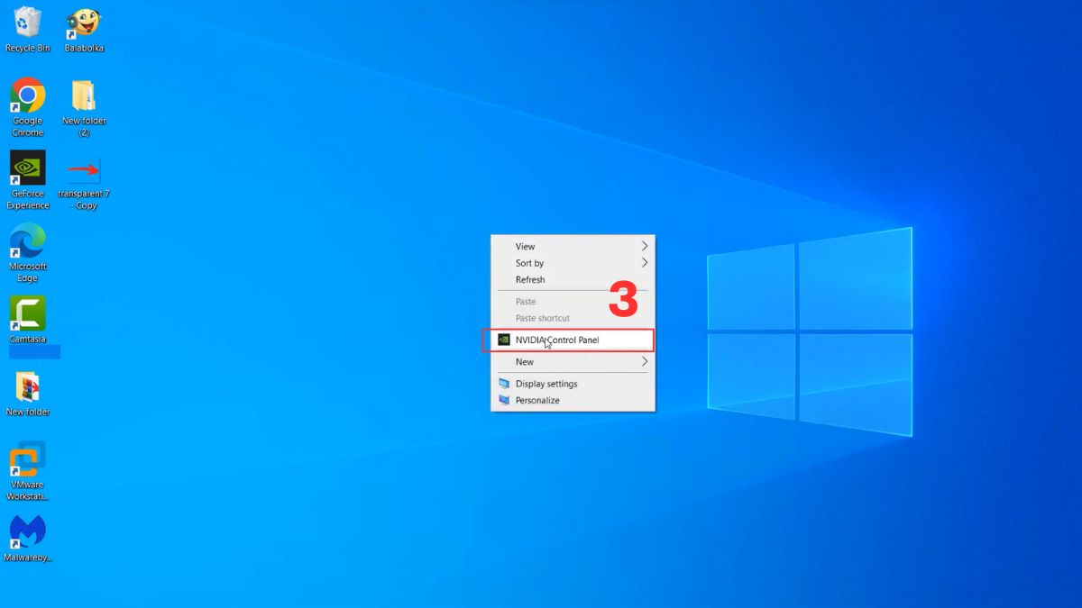Click the Display settings gear icon
Image resolution: width=1082 pixels, height=608 pixels.
504,383
